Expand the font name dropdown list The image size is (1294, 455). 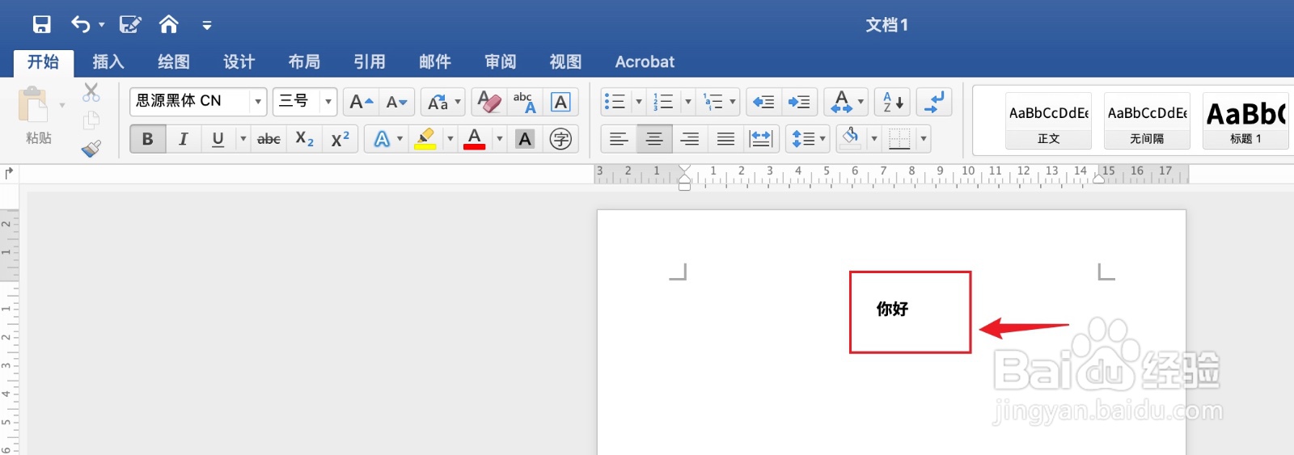(258, 102)
